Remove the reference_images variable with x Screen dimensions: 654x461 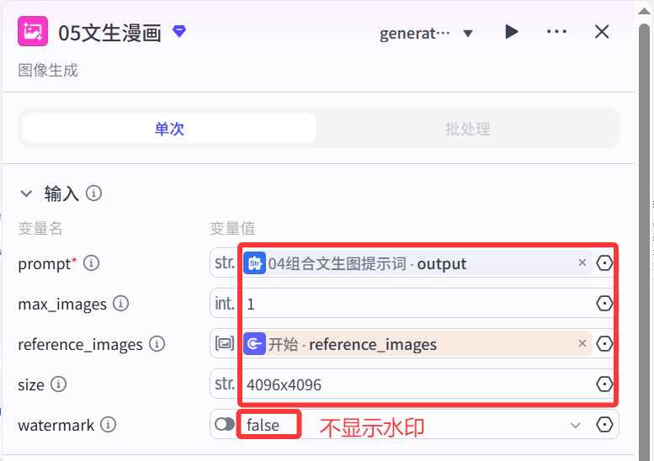pyautogui.click(x=582, y=343)
